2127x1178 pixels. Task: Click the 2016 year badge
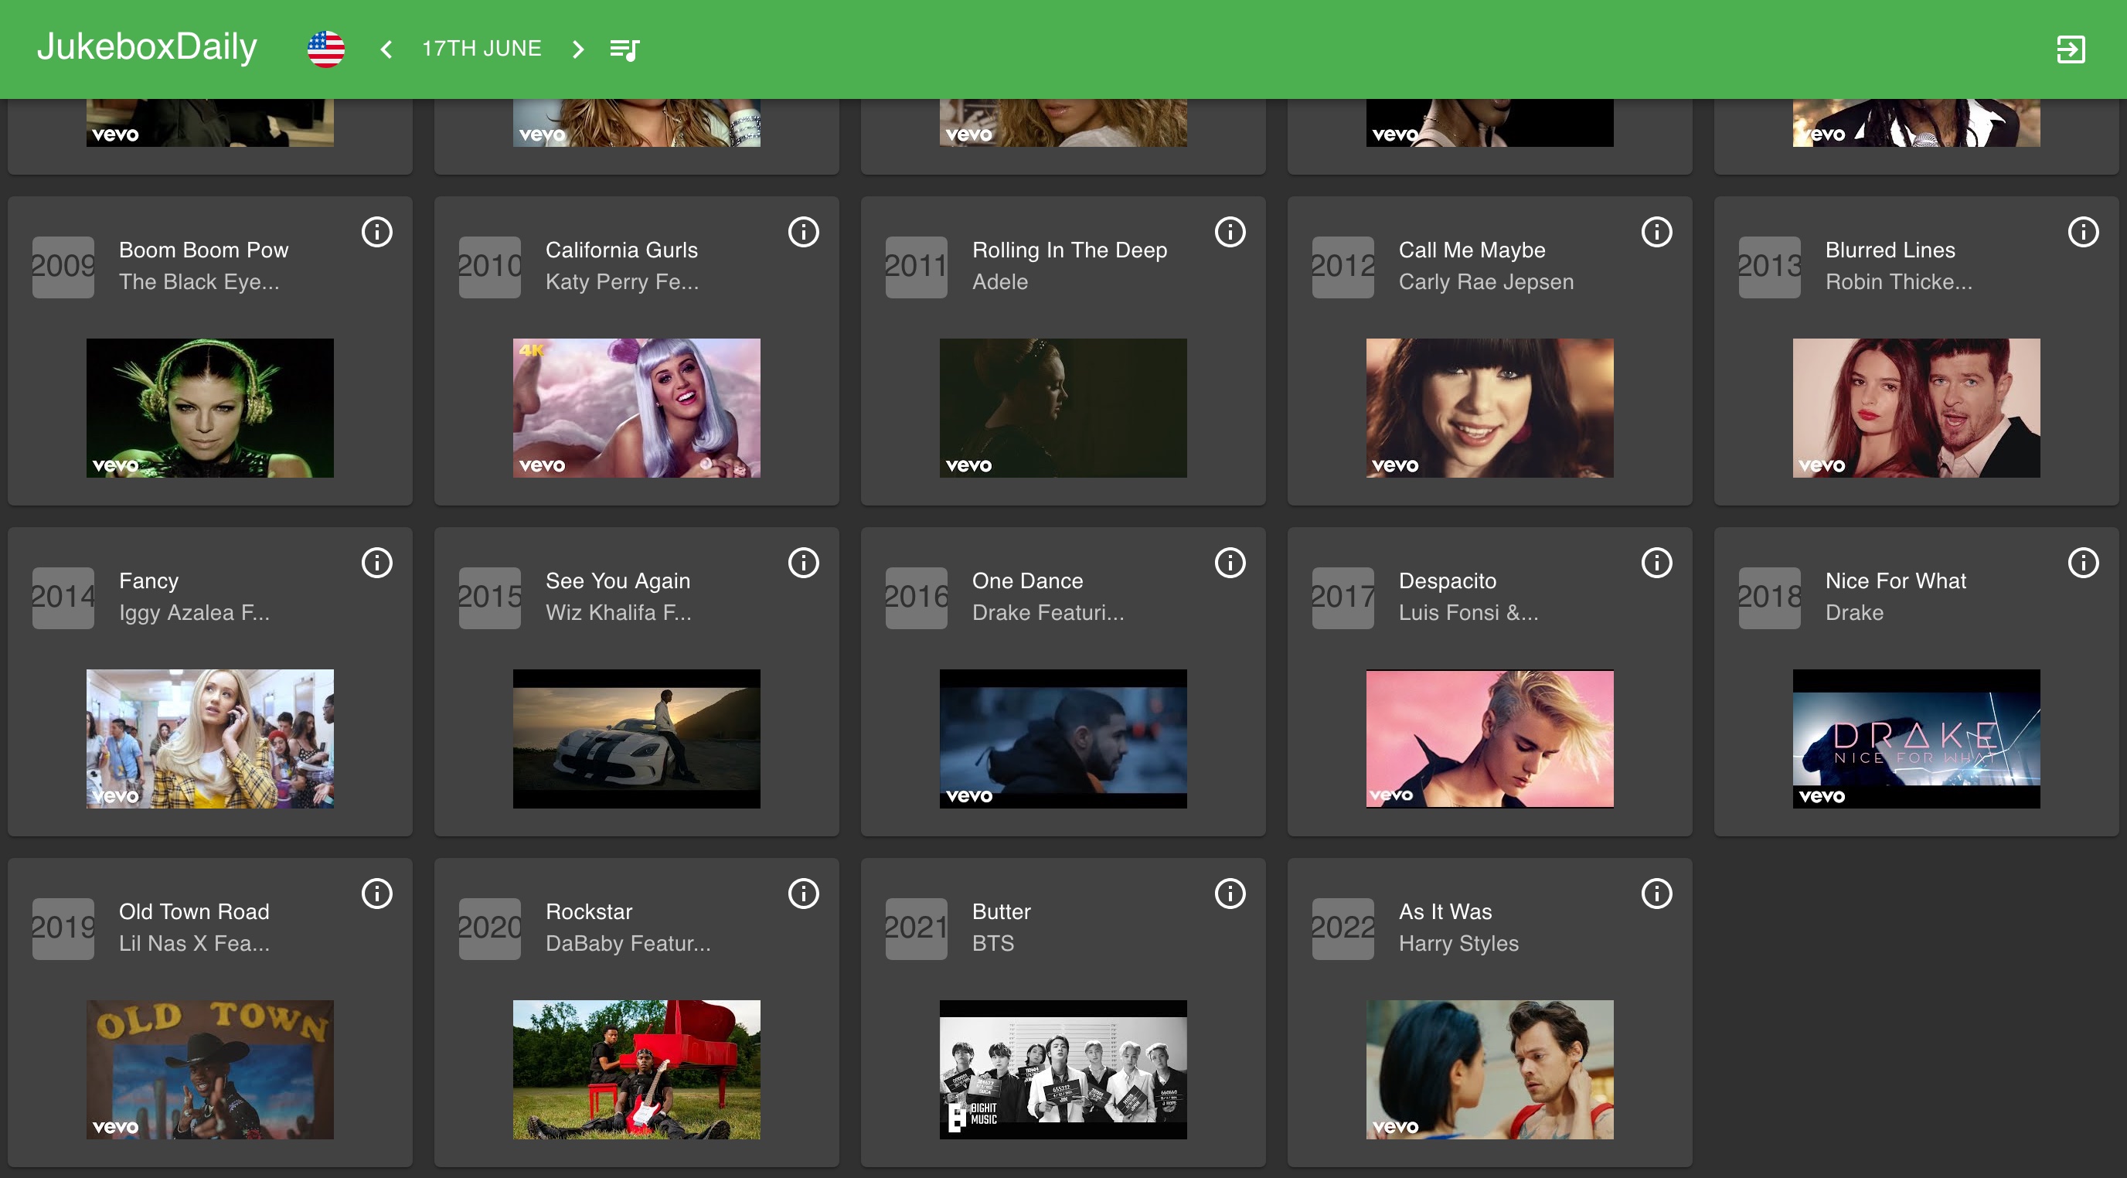tap(916, 597)
